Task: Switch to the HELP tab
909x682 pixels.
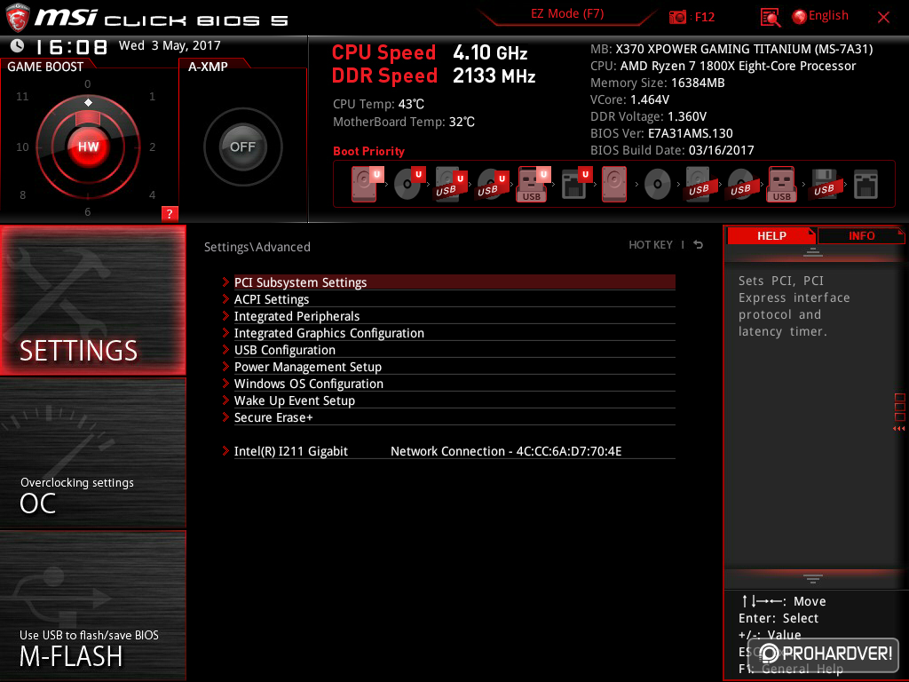Action: point(771,236)
